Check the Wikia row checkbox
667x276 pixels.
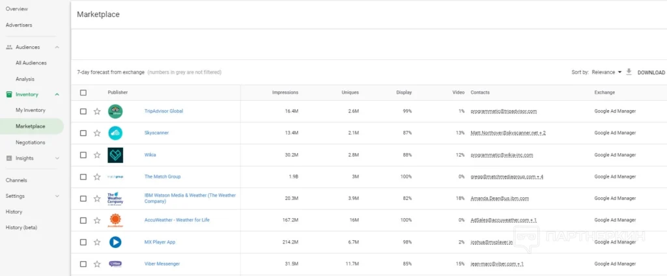click(x=83, y=155)
